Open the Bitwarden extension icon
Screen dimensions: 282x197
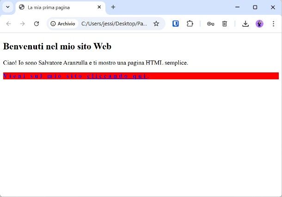[x=176, y=24]
